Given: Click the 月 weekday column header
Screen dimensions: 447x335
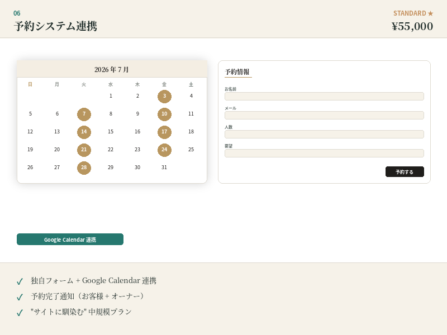Looking at the screenshot, I should tap(57, 84).
